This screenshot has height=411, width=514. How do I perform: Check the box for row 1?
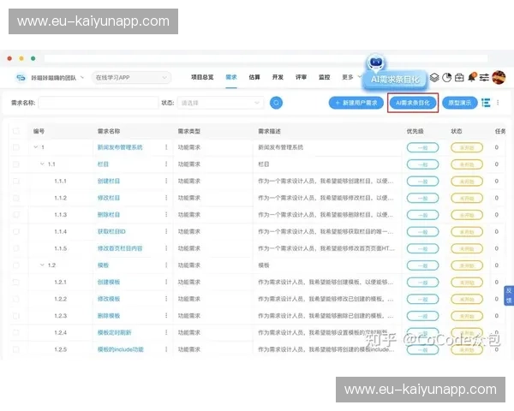[16, 147]
